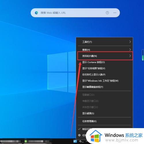Toggle 显示"Windows Ink 工作区"按钮(W)
Screen dimensions: 144x144
(x=104, y=81)
